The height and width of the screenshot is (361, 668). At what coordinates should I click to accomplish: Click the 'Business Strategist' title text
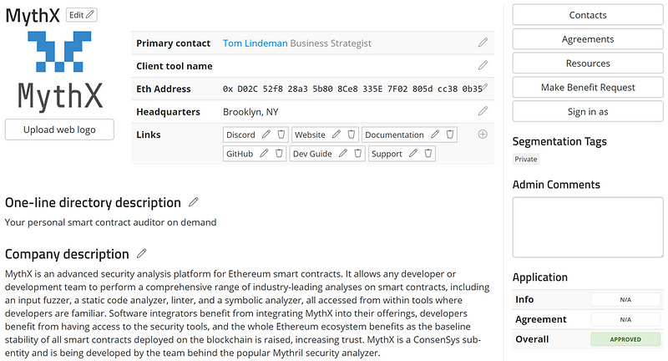tap(331, 43)
